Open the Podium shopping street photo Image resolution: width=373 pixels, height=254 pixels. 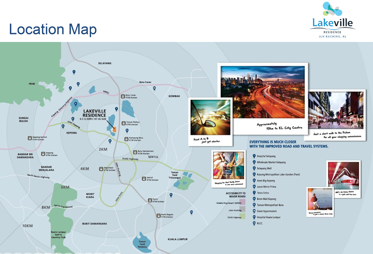pos(336,110)
